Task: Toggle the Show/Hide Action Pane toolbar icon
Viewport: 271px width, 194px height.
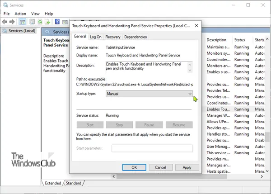Action: pyautogui.click(x=65, y=22)
